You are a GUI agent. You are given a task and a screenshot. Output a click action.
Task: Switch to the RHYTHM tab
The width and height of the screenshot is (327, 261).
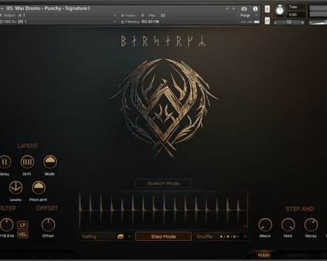pyautogui.click(x=296, y=255)
